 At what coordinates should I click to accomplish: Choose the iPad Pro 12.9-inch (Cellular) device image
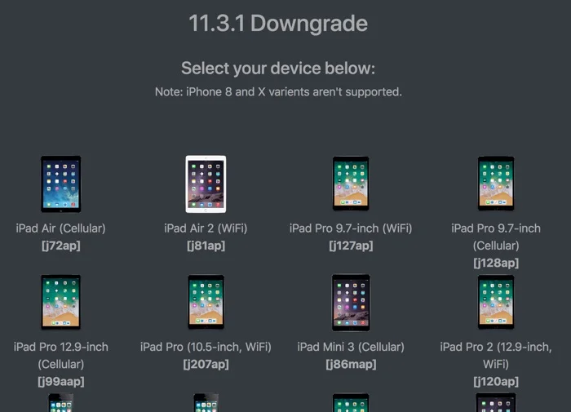tap(61, 302)
